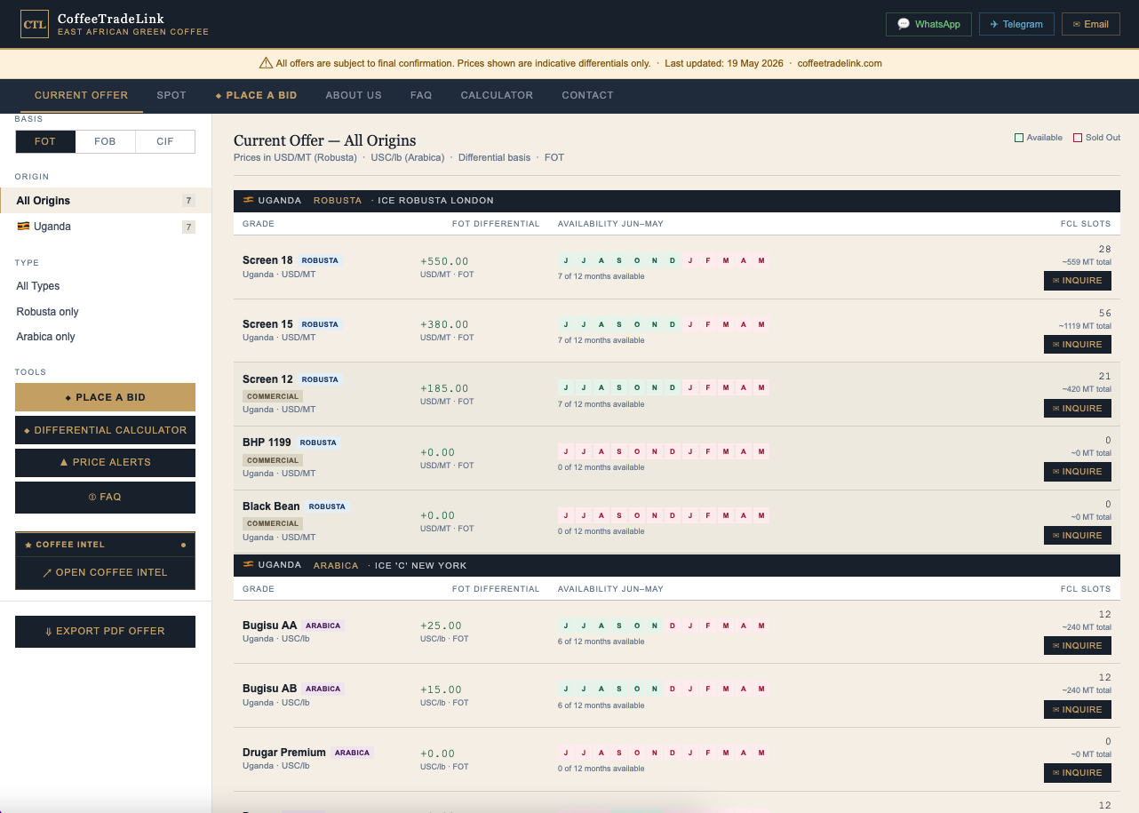Open Price Alerts tool
The height and width of the screenshot is (813, 1139).
click(x=105, y=462)
